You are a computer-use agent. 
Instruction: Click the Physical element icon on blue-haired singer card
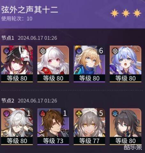pos(115,51)
